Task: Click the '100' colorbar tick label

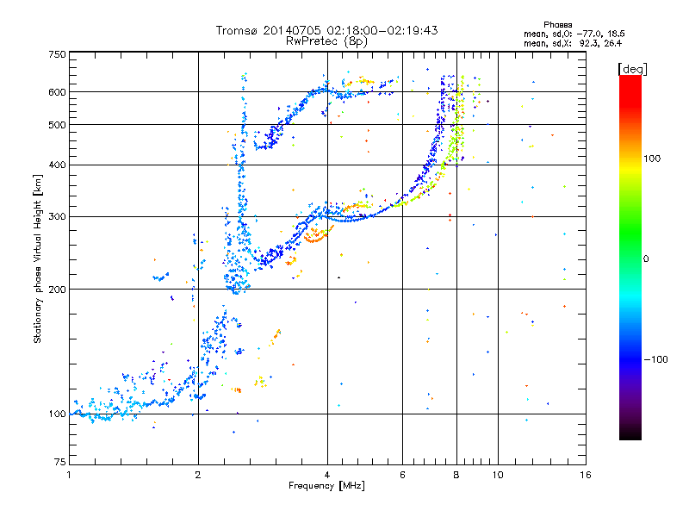Action: point(652,159)
